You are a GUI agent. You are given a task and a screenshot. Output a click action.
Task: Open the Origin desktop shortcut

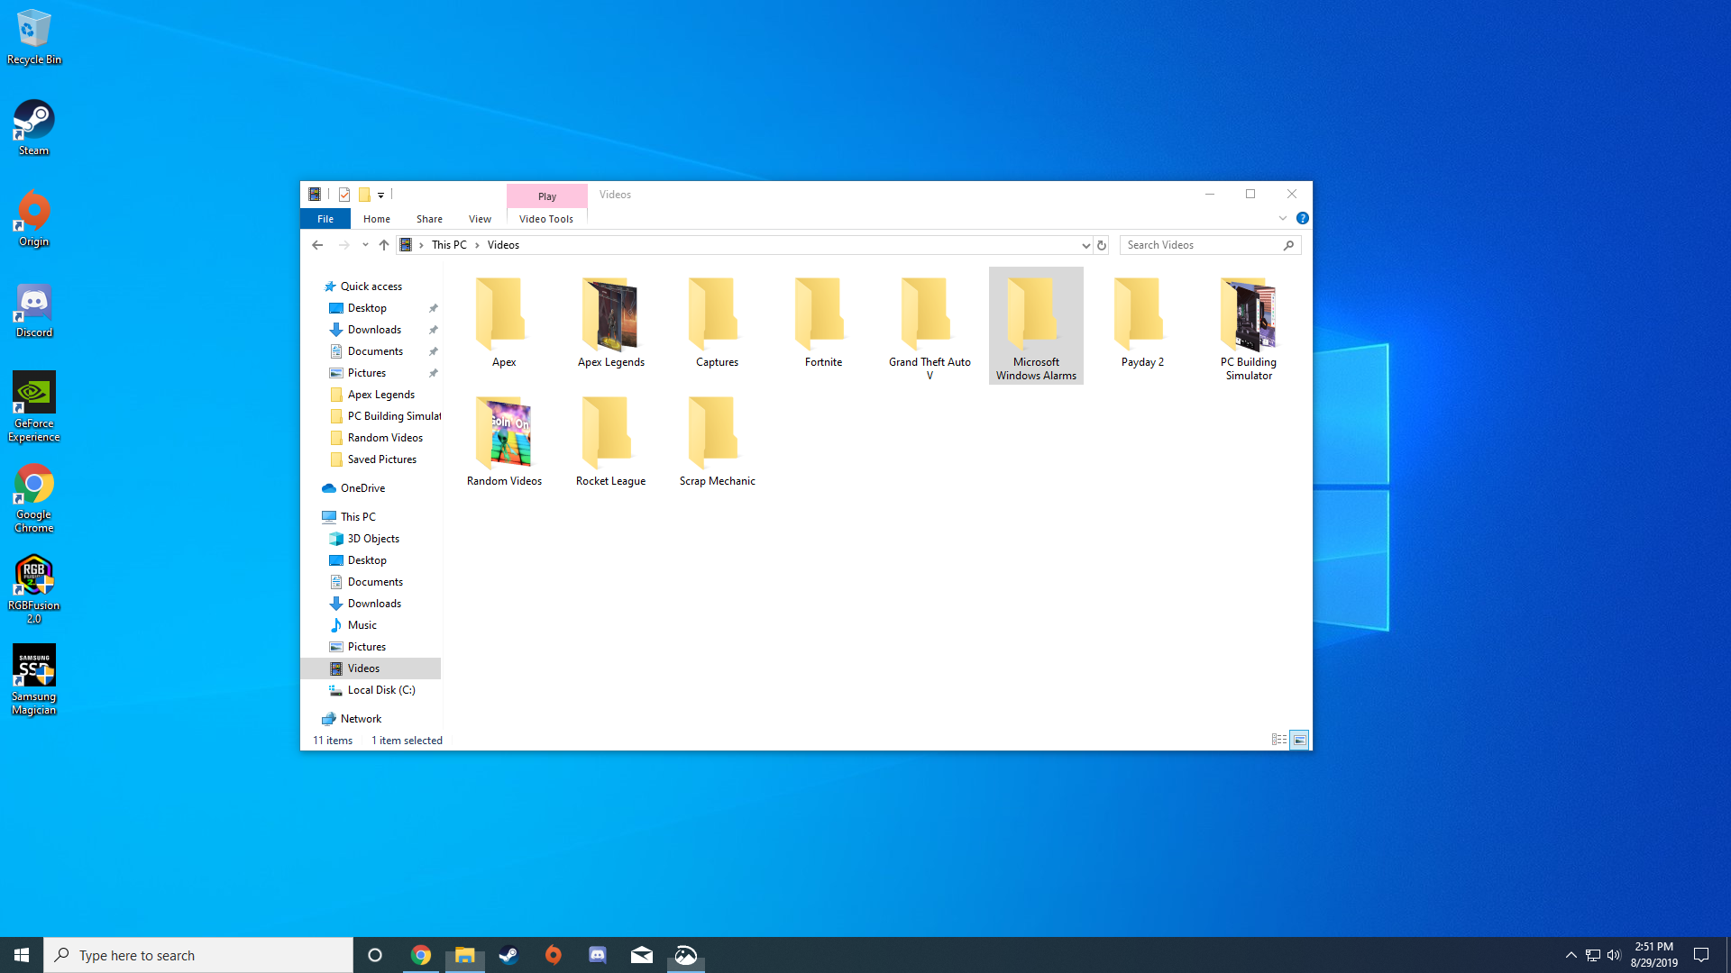(33, 219)
